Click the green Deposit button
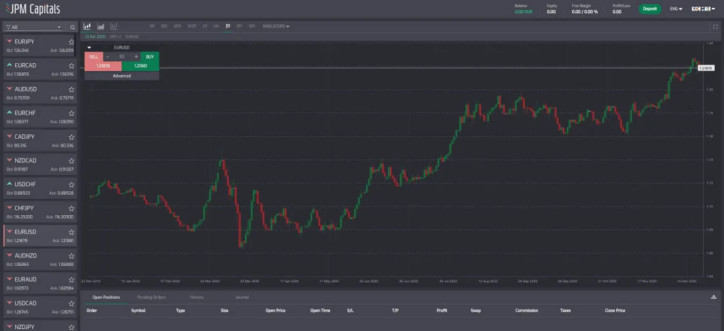Screen dimensions: 724x331 click(650, 9)
